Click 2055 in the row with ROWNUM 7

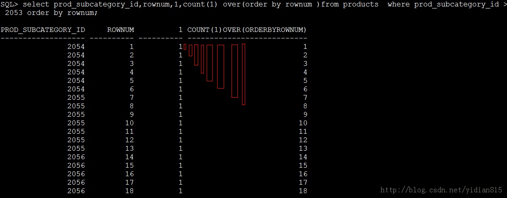(x=76, y=98)
